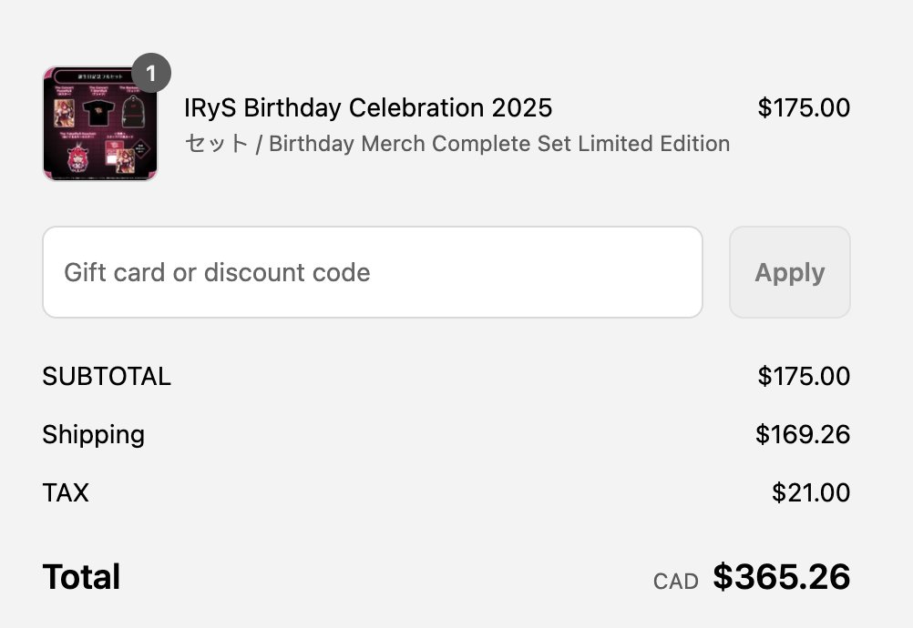Select the subtotal amount $175.00
Viewport: 913px width, 628px height.
pyautogui.click(x=803, y=377)
